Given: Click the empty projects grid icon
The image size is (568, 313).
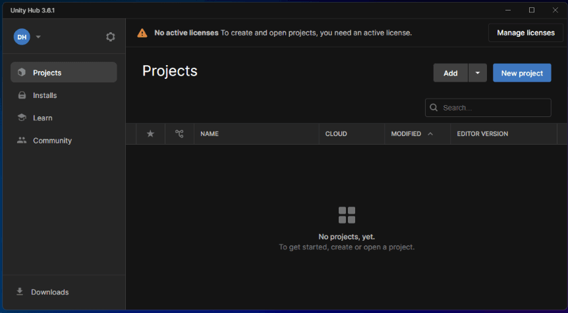Looking at the screenshot, I should pyautogui.click(x=347, y=215).
